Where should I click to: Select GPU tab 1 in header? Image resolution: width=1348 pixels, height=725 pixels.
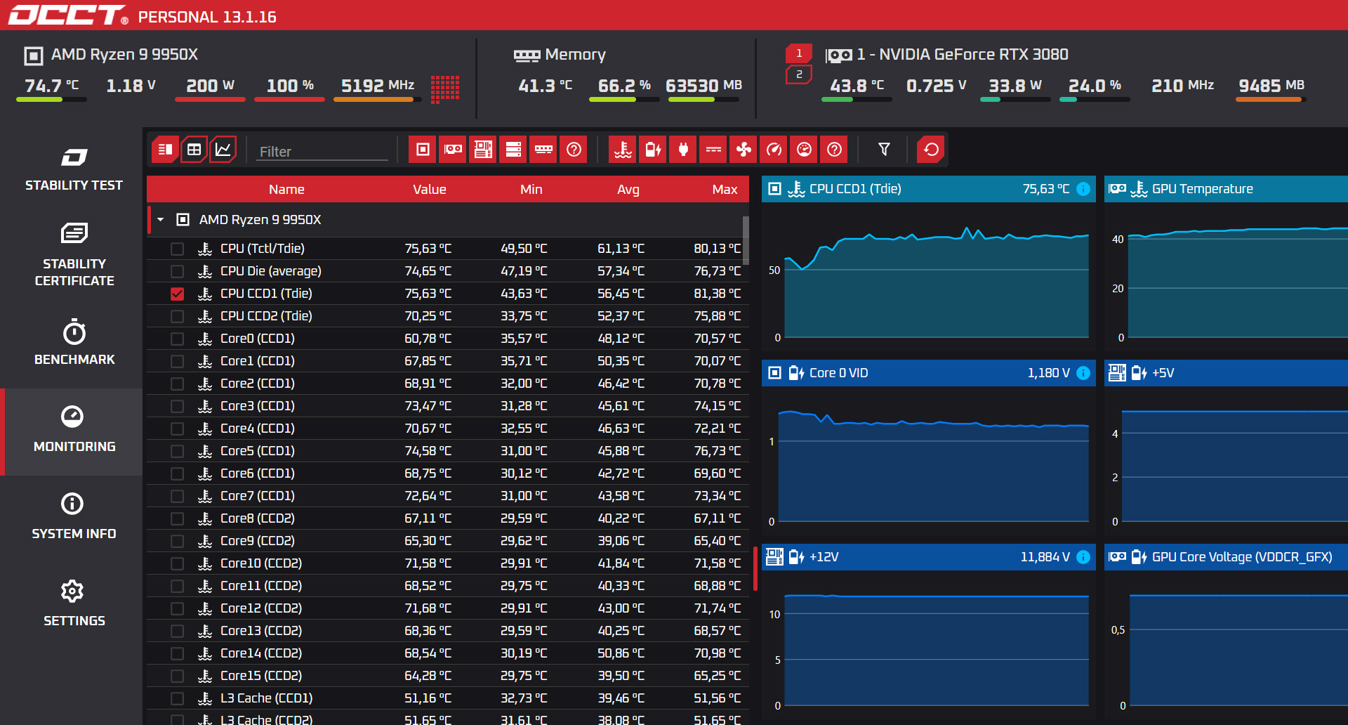[x=799, y=53]
